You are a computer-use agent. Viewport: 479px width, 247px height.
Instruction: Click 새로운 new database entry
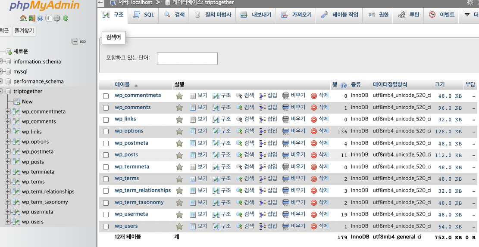tap(21, 51)
